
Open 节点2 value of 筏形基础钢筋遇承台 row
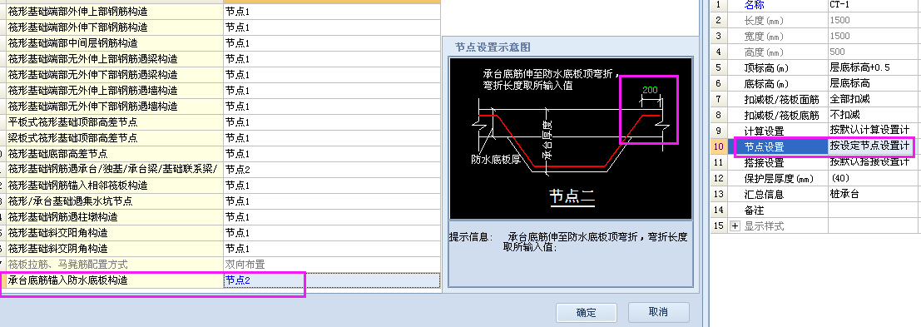click(x=332, y=170)
